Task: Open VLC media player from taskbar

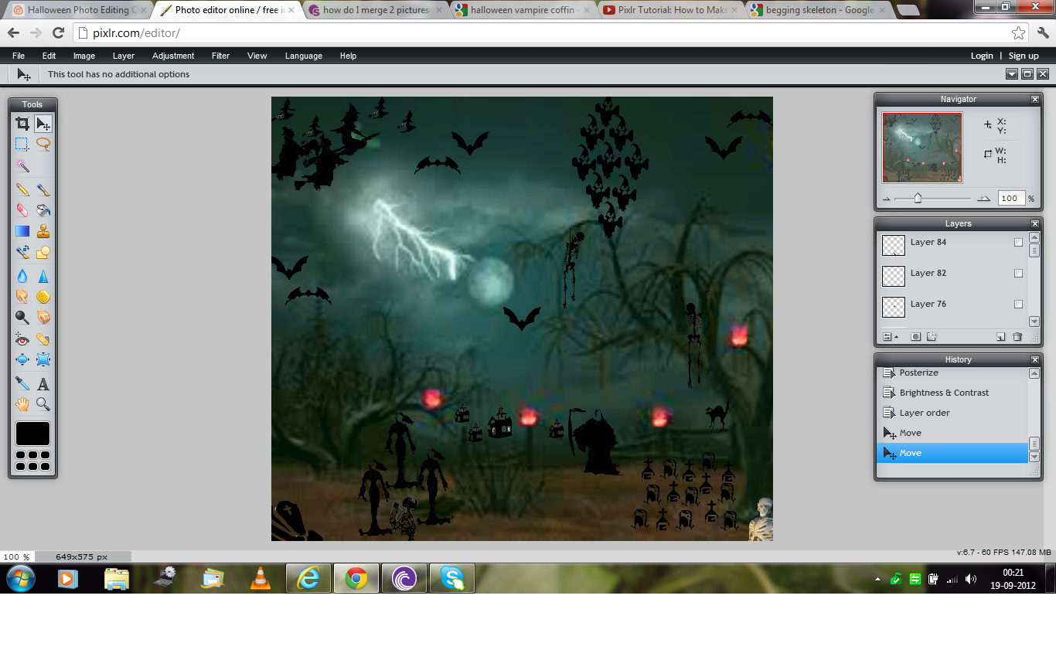Action: (261, 578)
